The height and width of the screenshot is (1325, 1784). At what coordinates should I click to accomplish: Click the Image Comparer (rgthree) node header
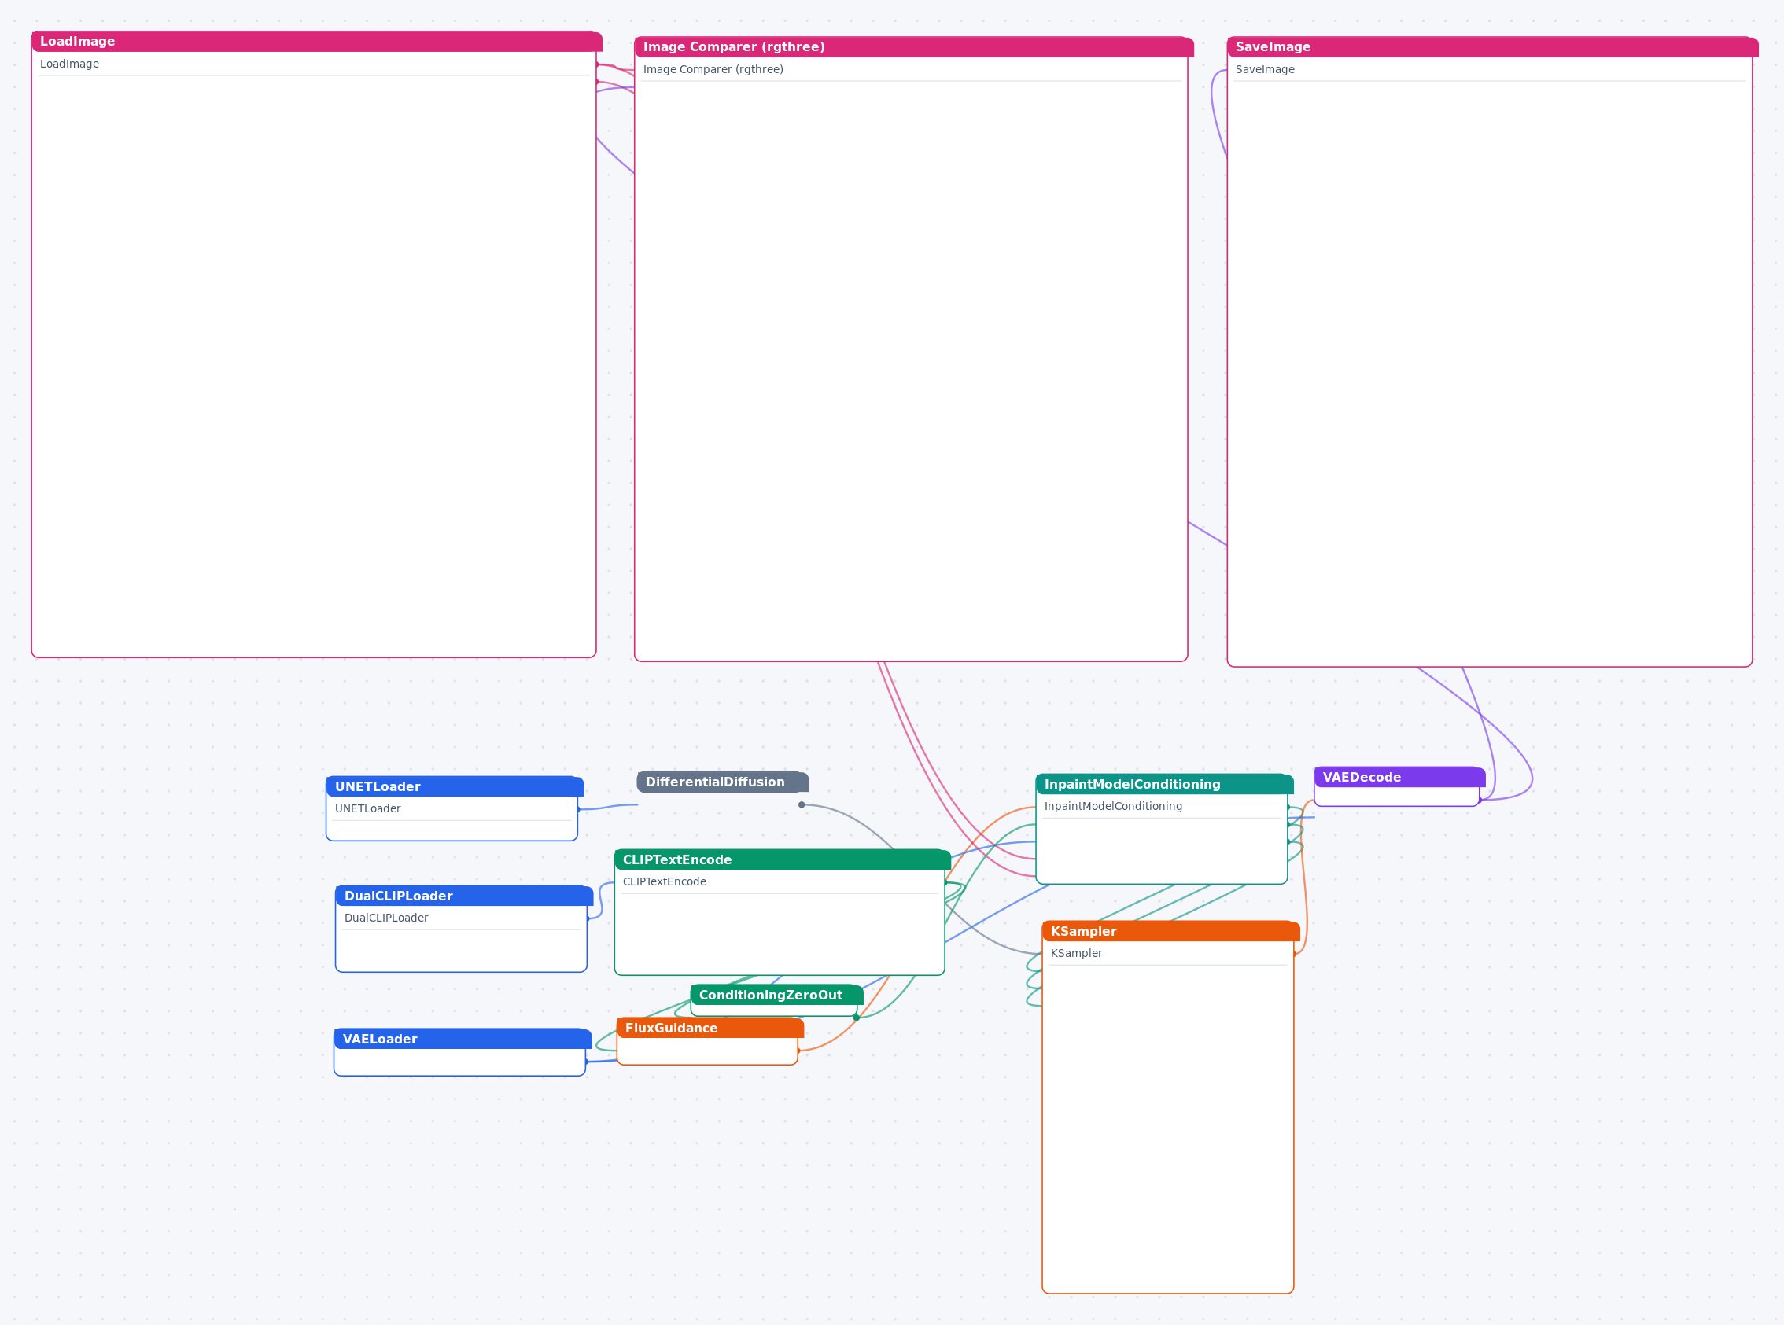[914, 47]
